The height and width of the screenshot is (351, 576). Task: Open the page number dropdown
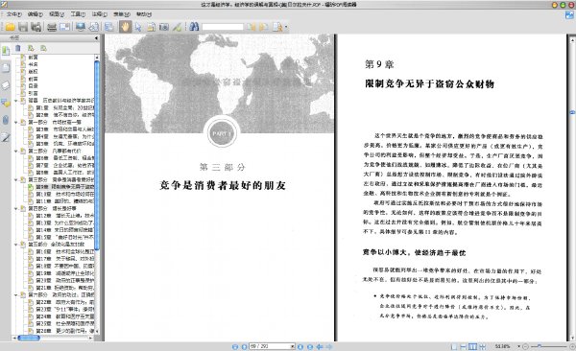[x=293, y=346]
